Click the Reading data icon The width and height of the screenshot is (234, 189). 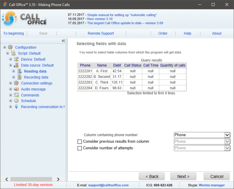coord(19,71)
